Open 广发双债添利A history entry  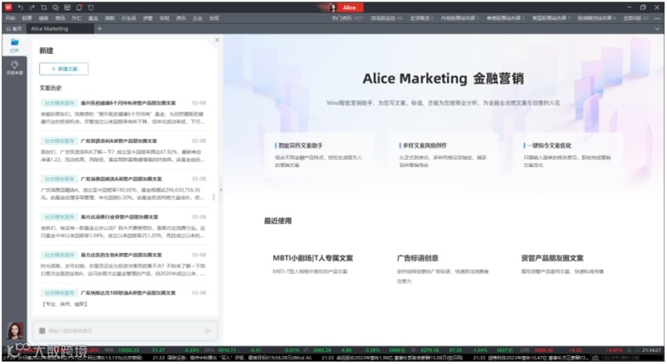[x=123, y=150]
